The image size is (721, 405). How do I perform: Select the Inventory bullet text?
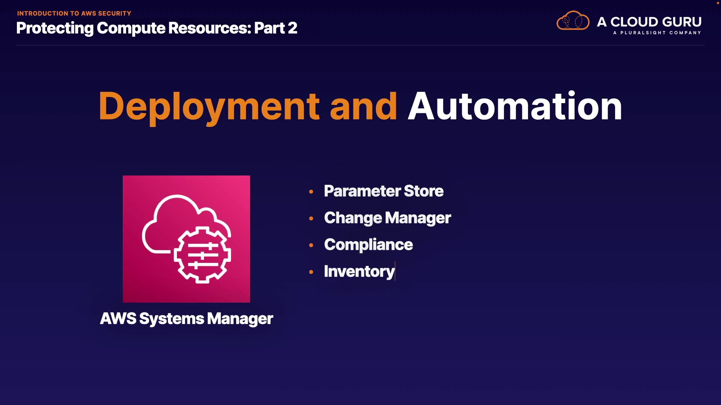coord(359,271)
